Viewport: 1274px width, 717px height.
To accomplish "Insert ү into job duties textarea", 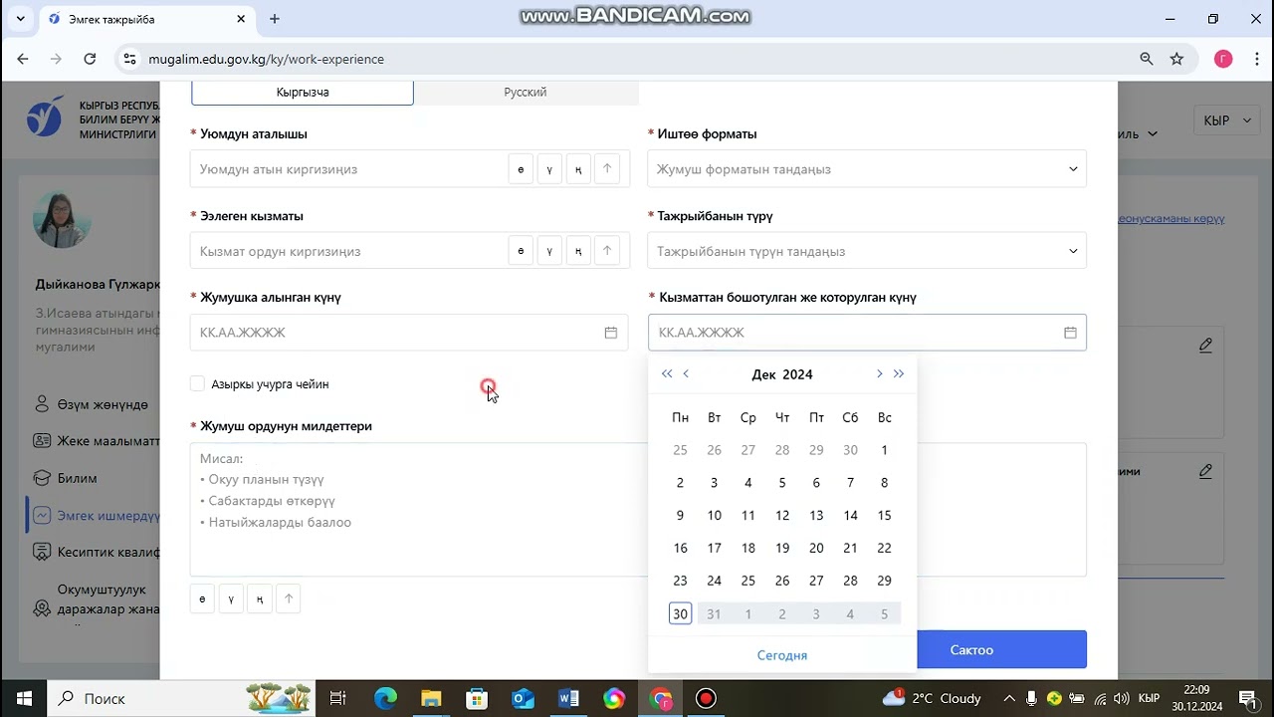I will (231, 598).
